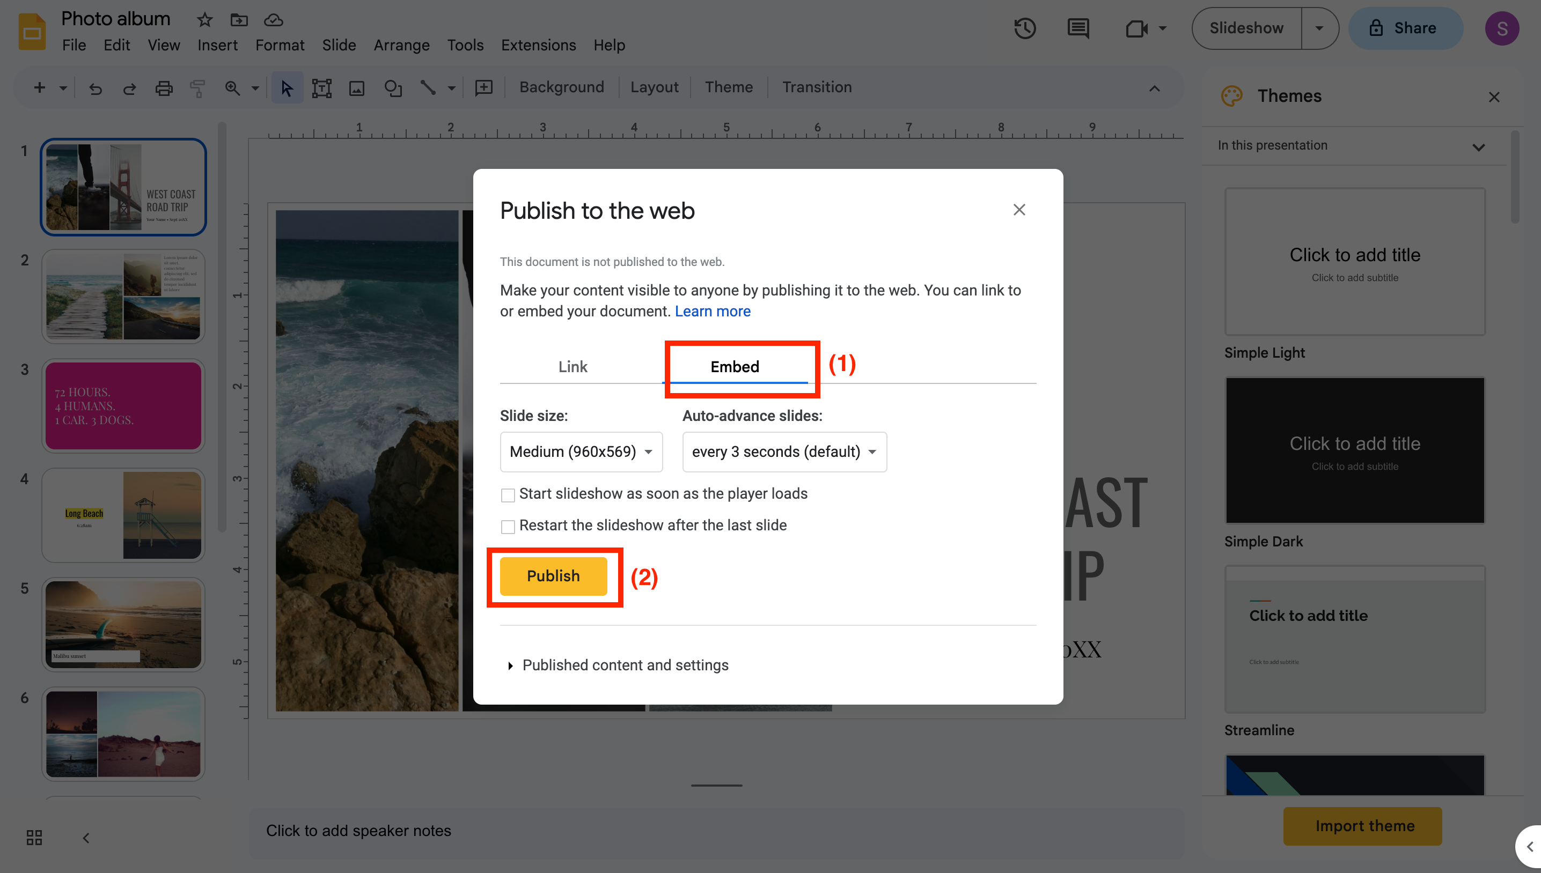Close the Themes panel
The height and width of the screenshot is (873, 1541).
pos(1494,97)
